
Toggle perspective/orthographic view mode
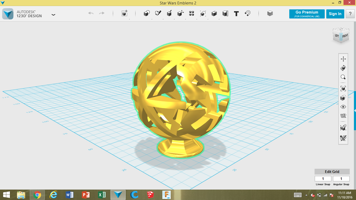tap(343, 98)
